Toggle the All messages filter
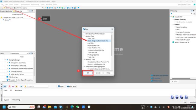Screen dimensions: 196x110 [5, 86]
